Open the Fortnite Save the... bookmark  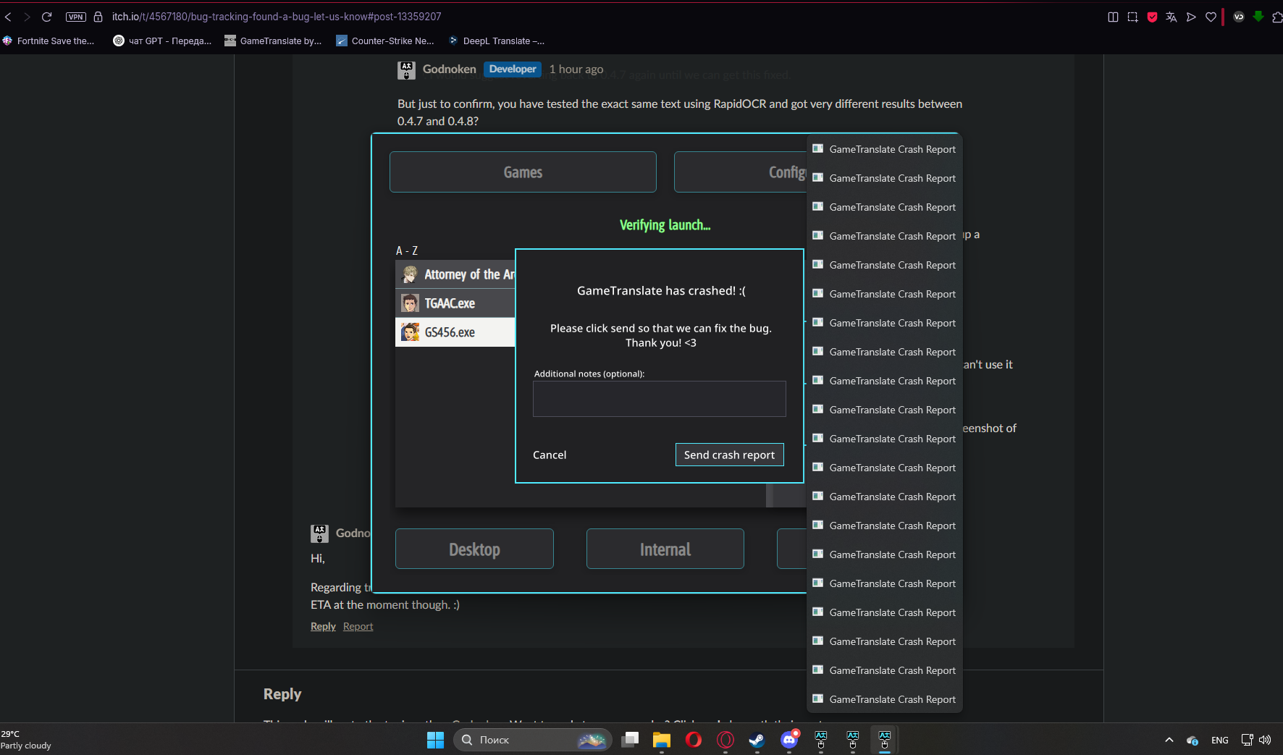point(49,41)
